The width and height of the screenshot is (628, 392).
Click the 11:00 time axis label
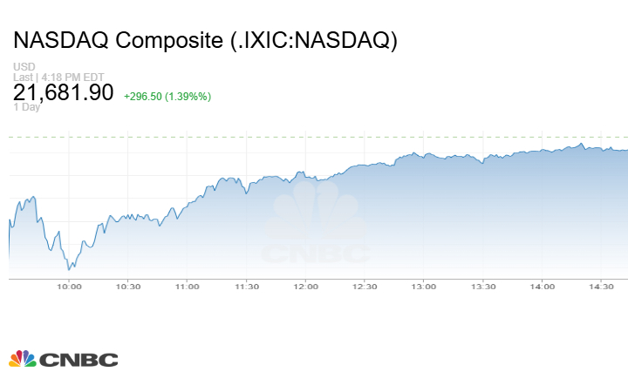coord(188,286)
